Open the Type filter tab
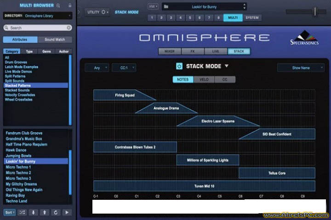 (29, 51)
